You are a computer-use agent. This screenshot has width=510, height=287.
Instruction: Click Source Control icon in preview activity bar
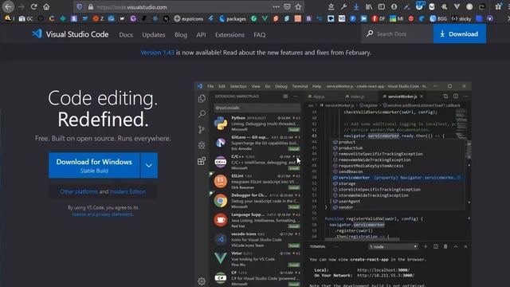click(x=202, y=129)
